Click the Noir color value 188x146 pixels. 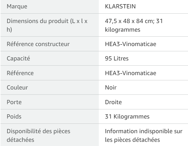111,87
